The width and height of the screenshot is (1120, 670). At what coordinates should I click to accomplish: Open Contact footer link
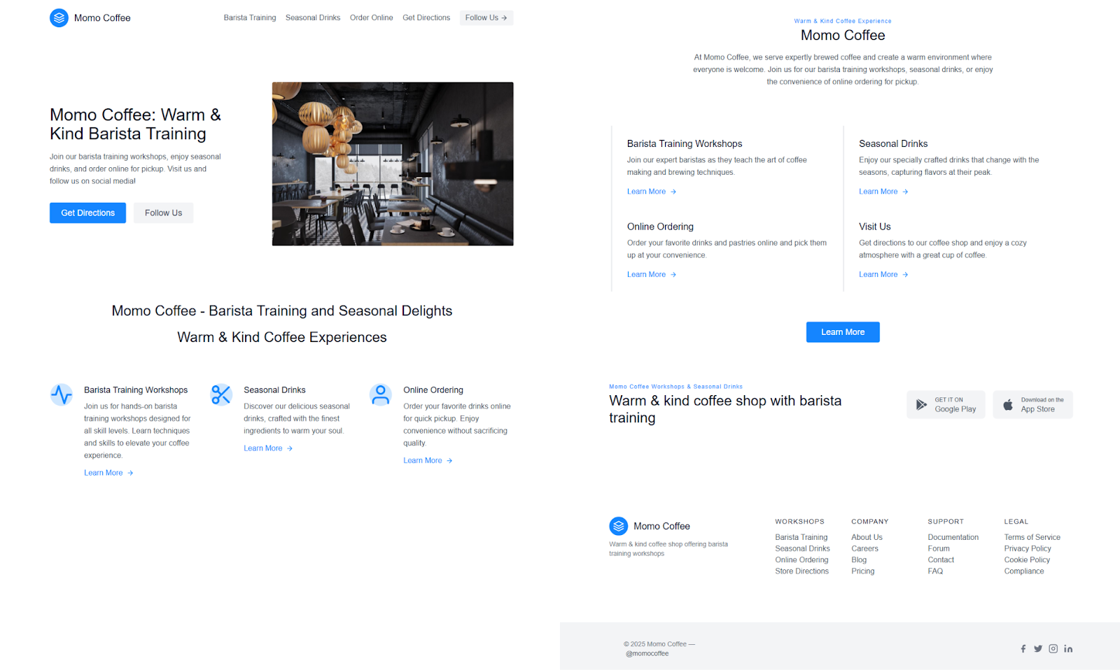coord(941,559)
